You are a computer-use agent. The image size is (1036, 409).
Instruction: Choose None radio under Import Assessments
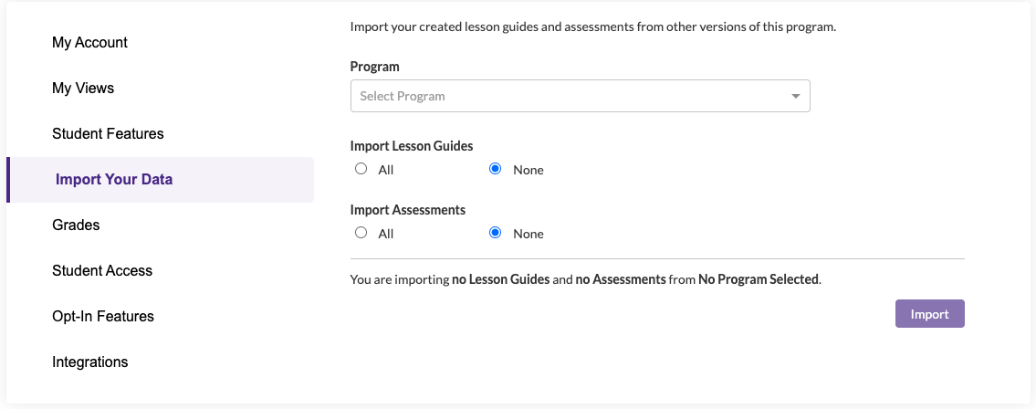pyautogui.click(x=496, y=233)
